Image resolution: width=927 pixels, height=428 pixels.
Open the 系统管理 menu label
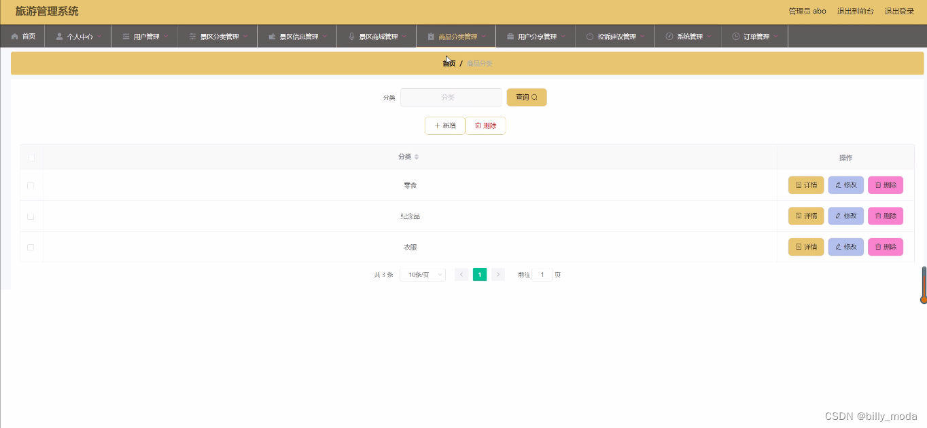coord(690,37)
